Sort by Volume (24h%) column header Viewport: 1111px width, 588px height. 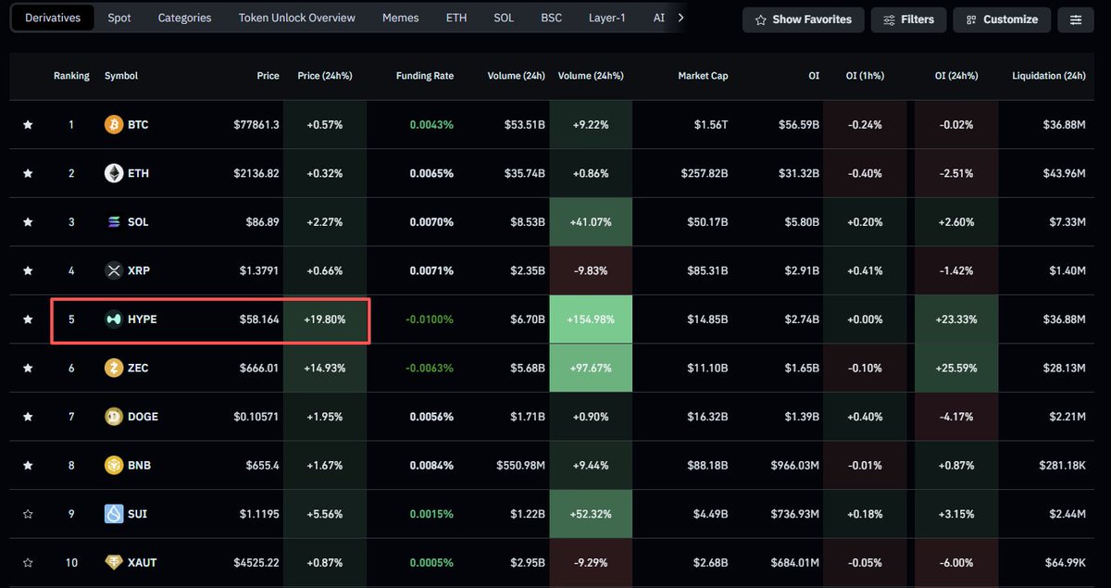coord(591,76)
